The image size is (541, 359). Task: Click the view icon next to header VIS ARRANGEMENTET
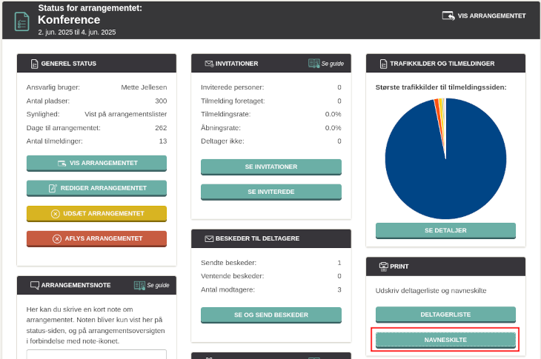448,16
